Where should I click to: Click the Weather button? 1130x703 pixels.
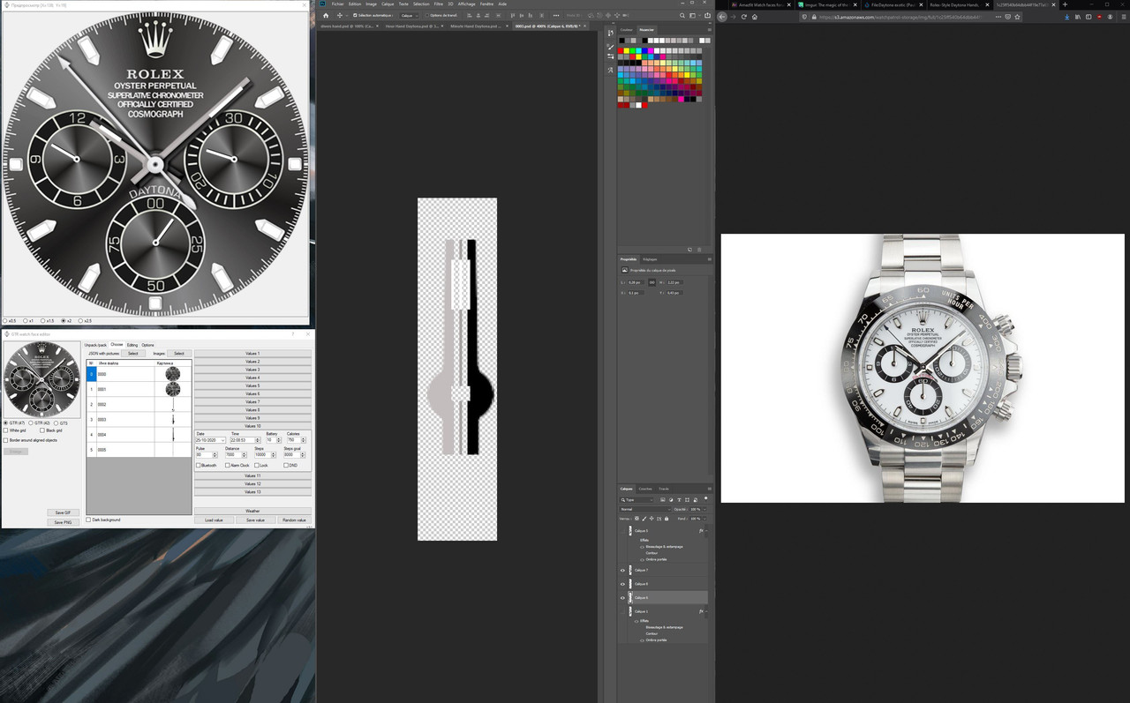pyautogui.click(x=252, y=511)
